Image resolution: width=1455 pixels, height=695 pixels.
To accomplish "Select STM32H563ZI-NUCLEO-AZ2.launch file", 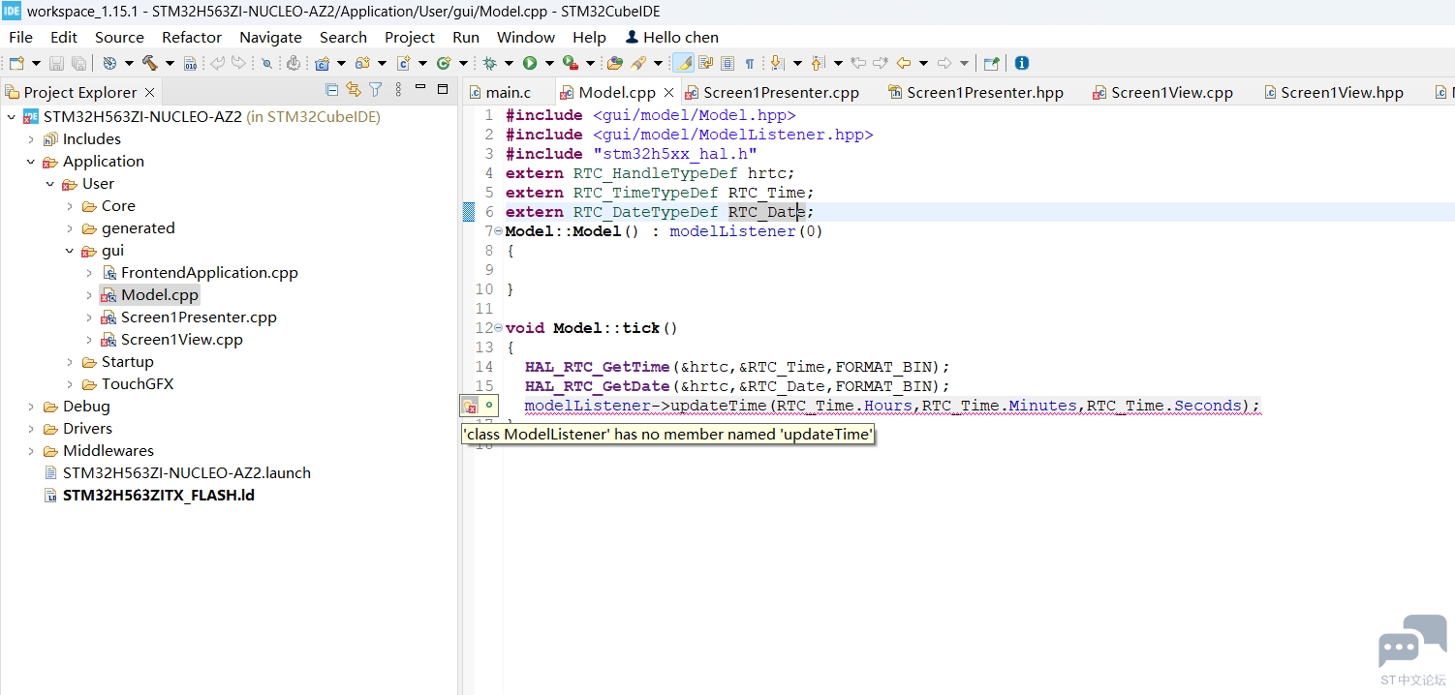I will (x=186, y=473).
